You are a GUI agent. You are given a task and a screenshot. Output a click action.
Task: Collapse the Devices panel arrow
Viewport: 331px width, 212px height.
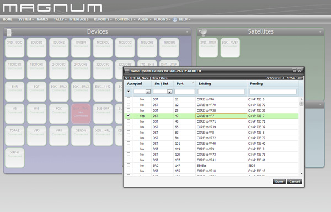pos(187,32)
